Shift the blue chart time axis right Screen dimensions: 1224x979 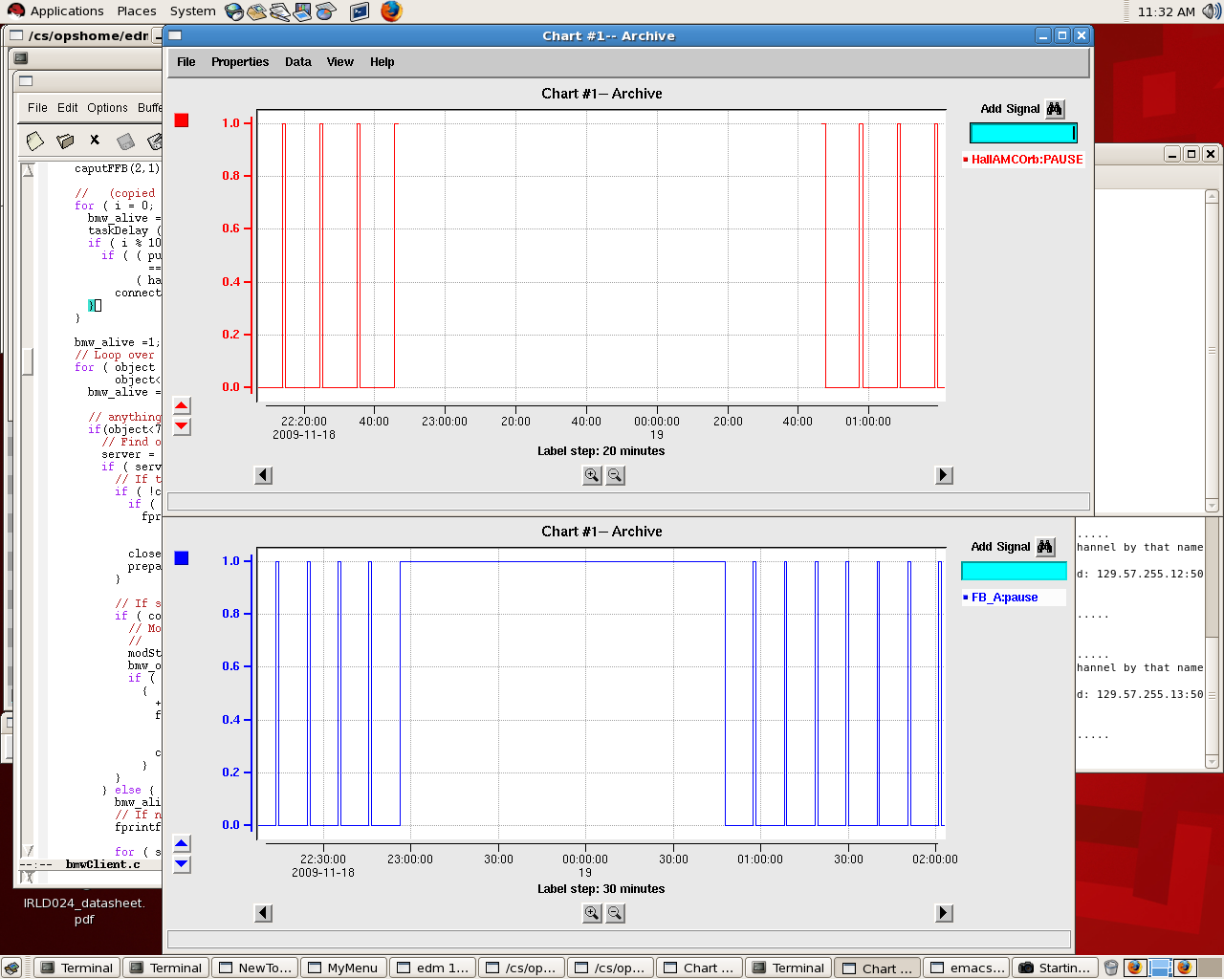pyautogui.click(x=944, y=913)
